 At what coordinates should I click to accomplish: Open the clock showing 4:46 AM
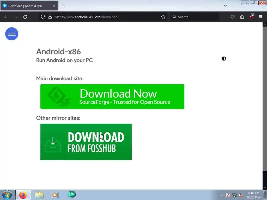pyautogui.click(x=253, y=195)
